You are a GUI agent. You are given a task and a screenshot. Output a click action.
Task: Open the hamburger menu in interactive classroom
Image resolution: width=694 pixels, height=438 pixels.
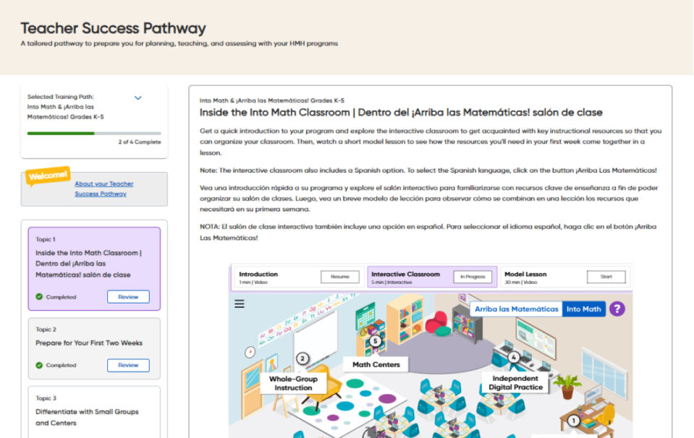pos(240,304)
